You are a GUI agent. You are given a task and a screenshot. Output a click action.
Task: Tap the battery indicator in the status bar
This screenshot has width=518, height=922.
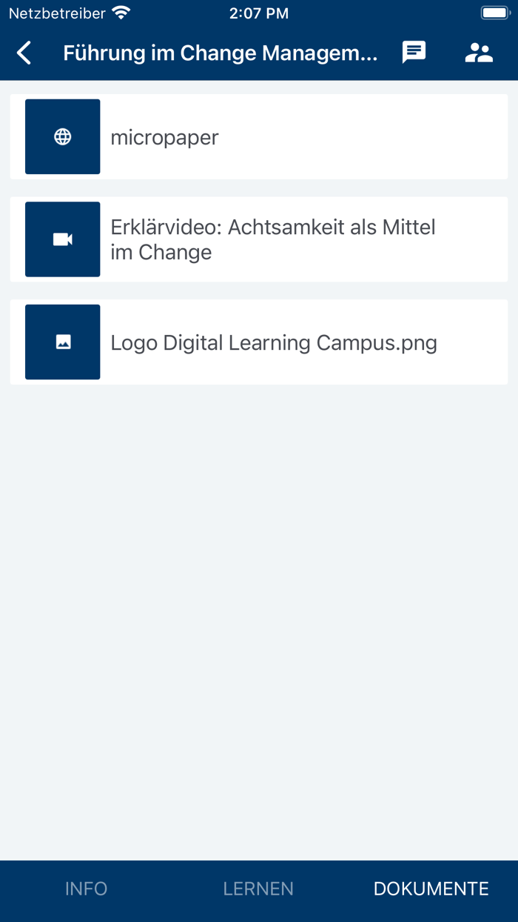(x=493, y=12)
